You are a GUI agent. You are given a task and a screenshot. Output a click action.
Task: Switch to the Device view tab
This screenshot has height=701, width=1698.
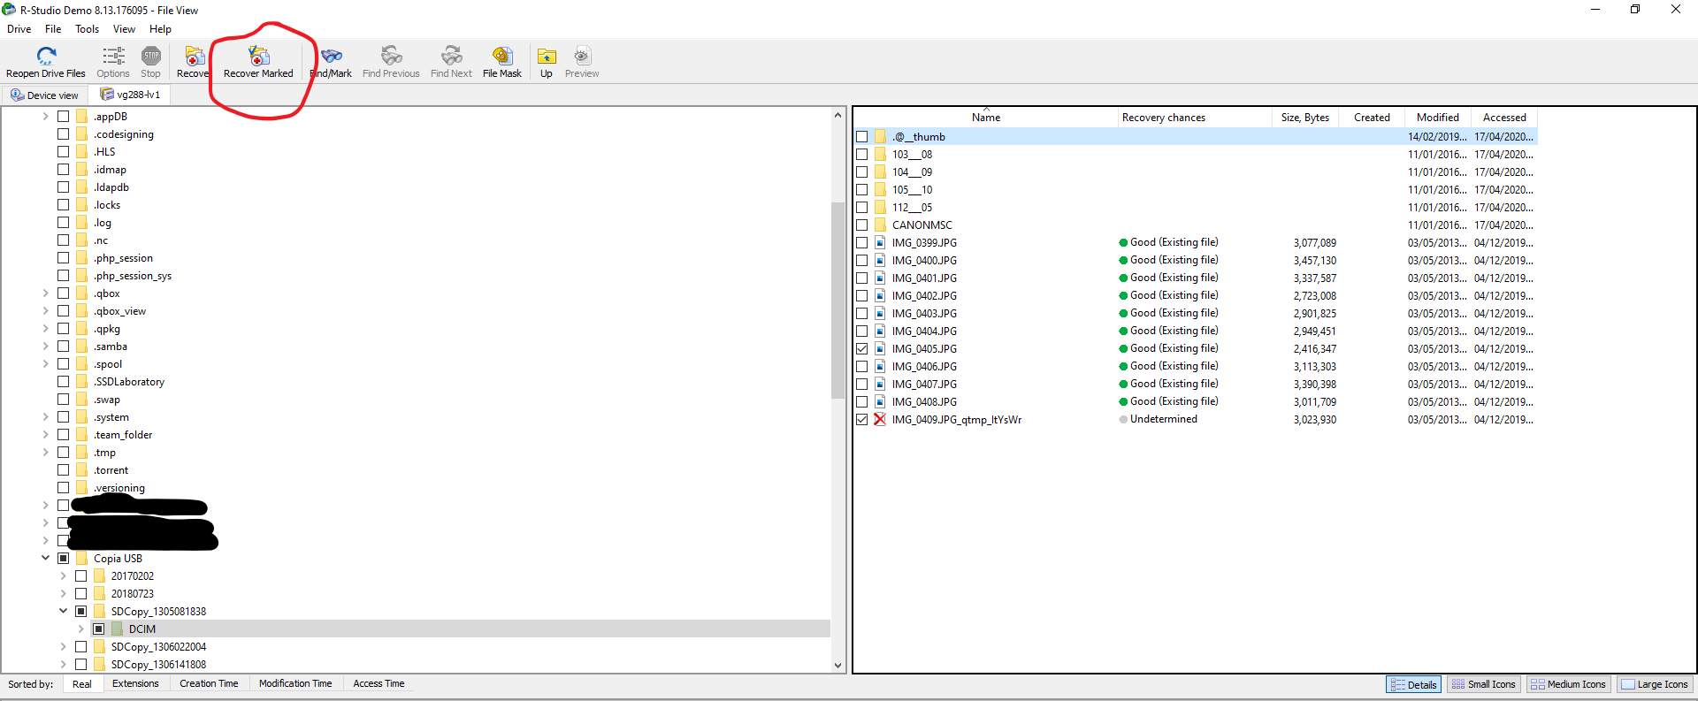[44, 95]
